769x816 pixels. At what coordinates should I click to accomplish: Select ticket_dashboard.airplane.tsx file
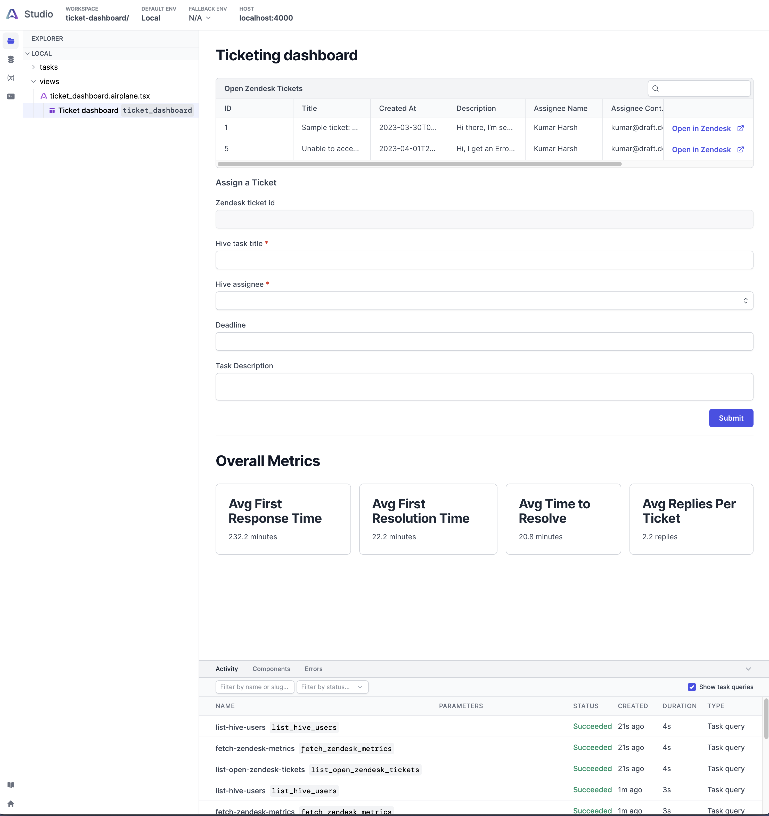click(x=100, y=96)
